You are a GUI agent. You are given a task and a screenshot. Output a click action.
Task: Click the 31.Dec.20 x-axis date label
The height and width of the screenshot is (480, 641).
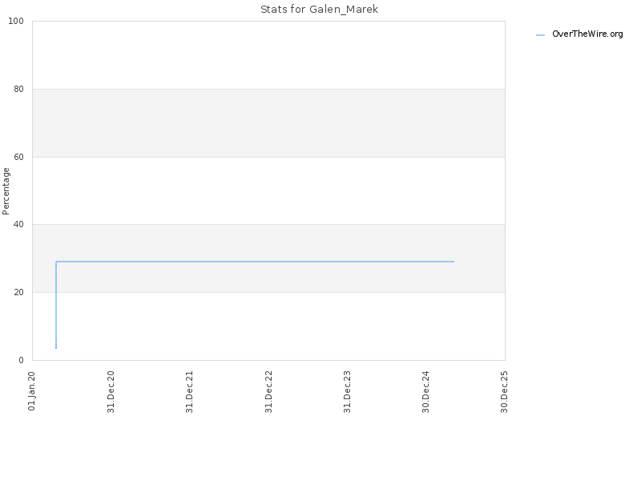pos(111,392)
